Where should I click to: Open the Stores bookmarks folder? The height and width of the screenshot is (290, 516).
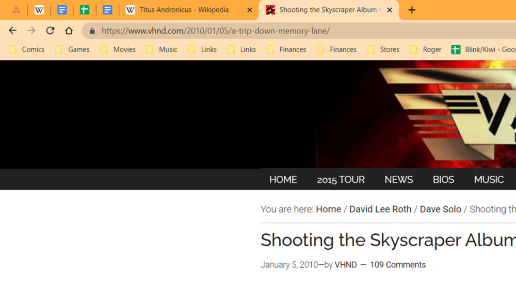[383, 49]
